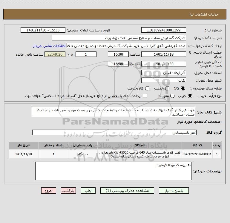Click the countdown timer 22:49:26
This screenshot has width=230, height=223.
coord(55,54)
